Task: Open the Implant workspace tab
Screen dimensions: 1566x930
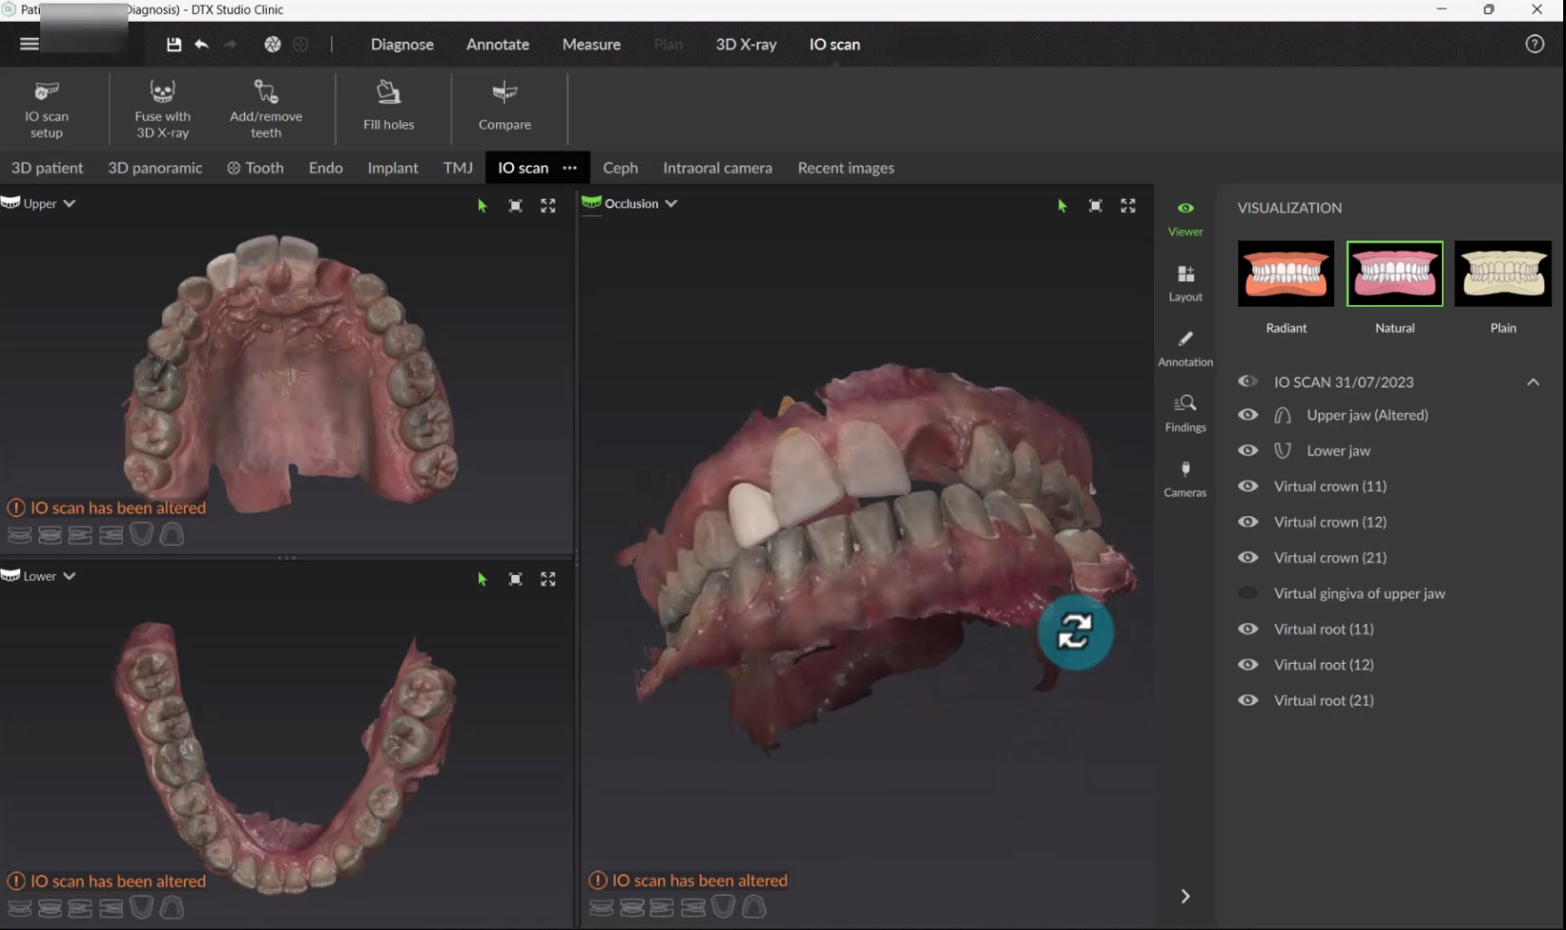Action: point(393,168)
